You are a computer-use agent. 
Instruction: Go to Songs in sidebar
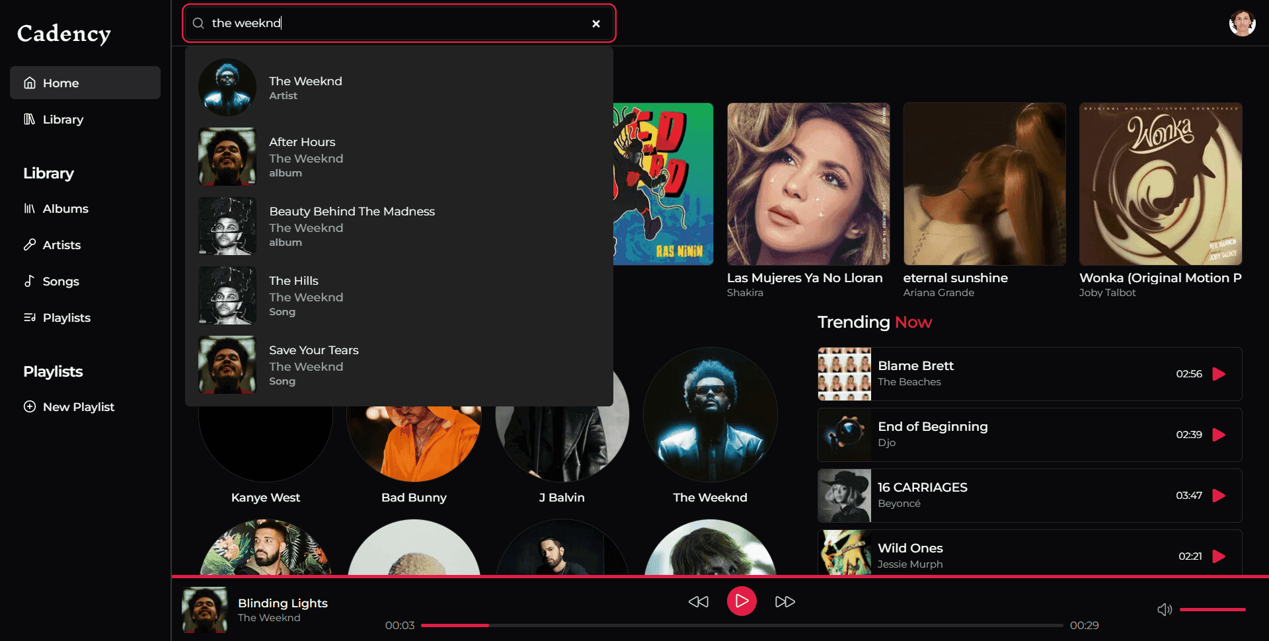[x=85, y=281]
